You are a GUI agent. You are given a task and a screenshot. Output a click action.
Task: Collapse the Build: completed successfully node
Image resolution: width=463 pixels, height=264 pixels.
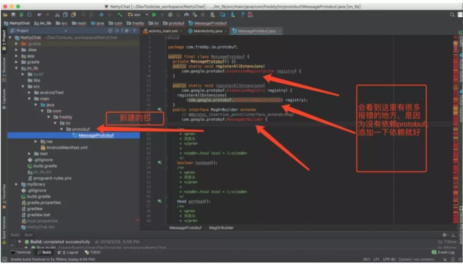pos(20,242)
